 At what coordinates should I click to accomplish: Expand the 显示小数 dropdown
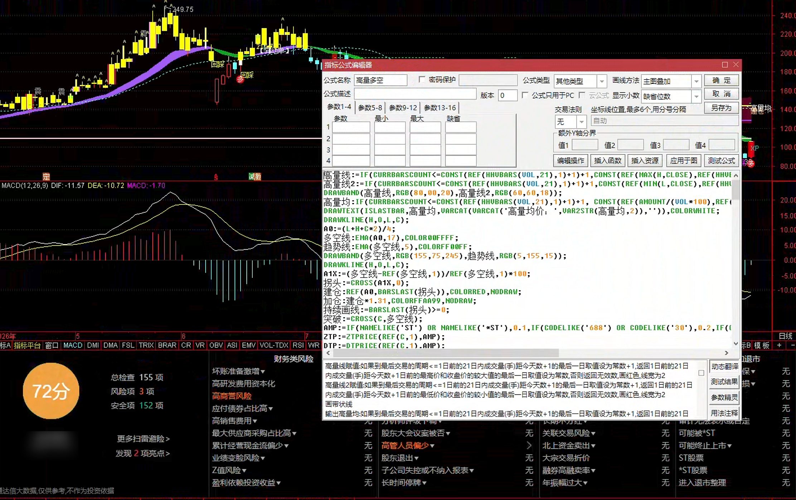click(696, 96)
